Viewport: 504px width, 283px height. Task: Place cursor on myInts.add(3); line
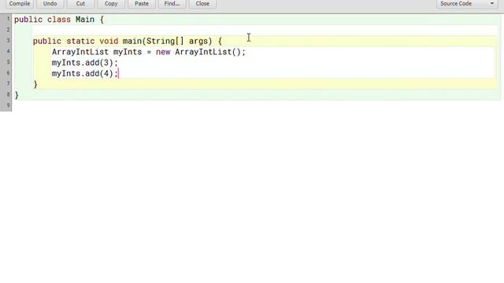click(x=85, y=63)
